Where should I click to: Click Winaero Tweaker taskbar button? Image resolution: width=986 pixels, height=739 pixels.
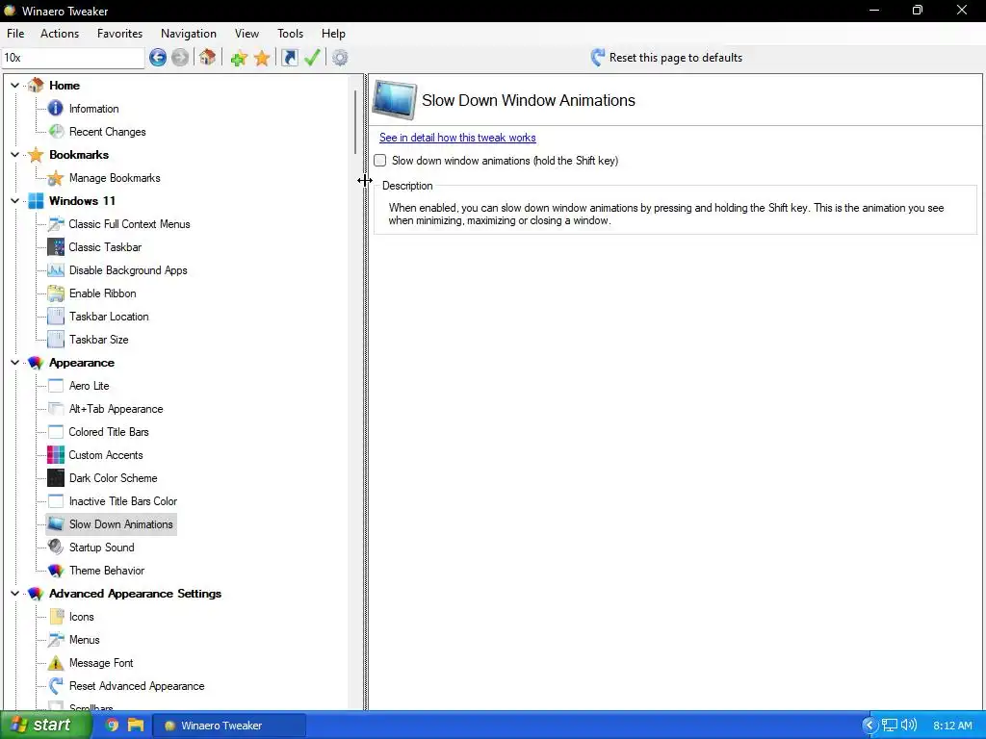click(229, 726)
